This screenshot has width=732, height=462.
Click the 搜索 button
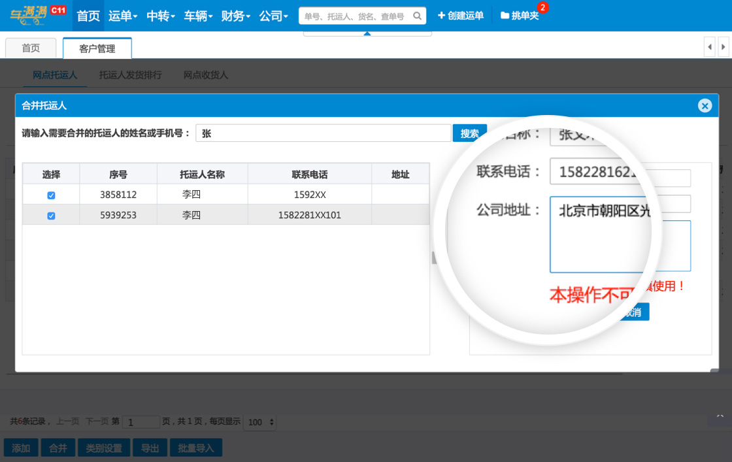(x=469, y=133)
